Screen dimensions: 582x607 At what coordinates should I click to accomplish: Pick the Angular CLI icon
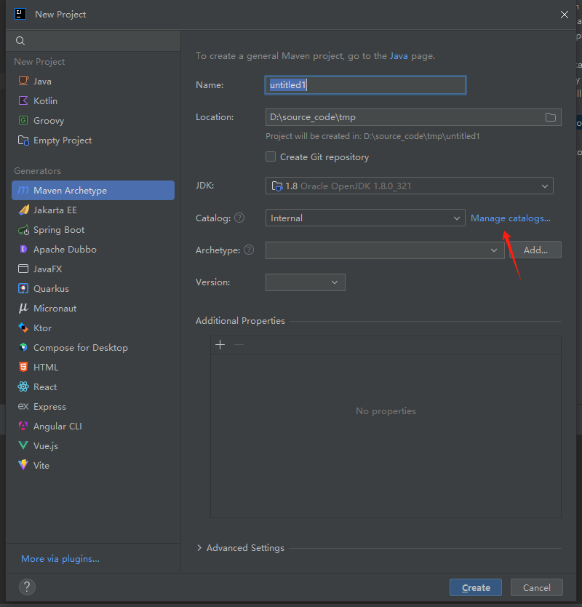(x=23, y=426)
